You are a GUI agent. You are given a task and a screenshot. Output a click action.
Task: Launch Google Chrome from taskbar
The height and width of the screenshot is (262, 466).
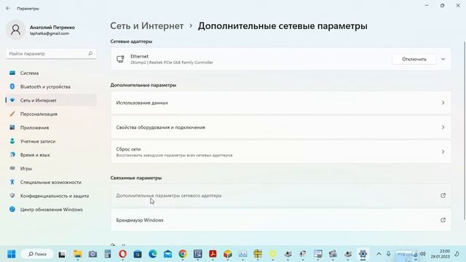[x=183, y=254]
